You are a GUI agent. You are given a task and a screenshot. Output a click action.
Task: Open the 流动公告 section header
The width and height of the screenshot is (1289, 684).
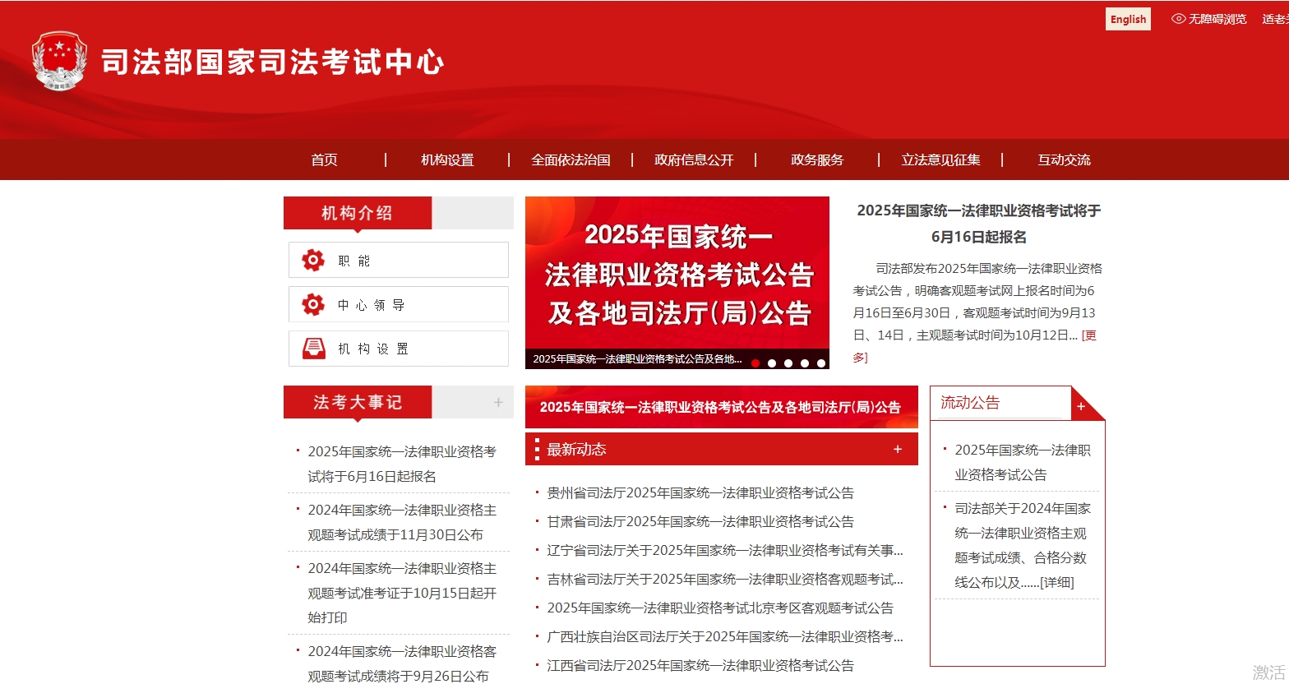(970, 403)
